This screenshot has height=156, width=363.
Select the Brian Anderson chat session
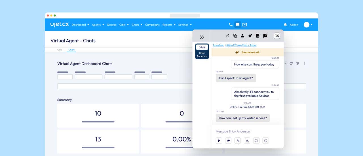[x=202, y=51]
